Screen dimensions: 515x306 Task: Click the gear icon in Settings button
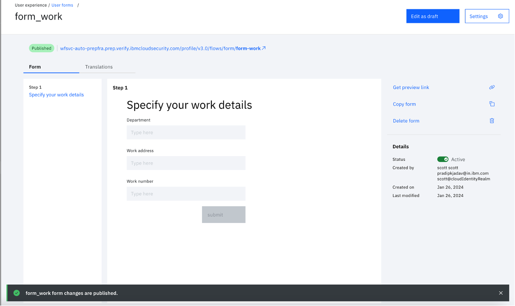[500, 16]
